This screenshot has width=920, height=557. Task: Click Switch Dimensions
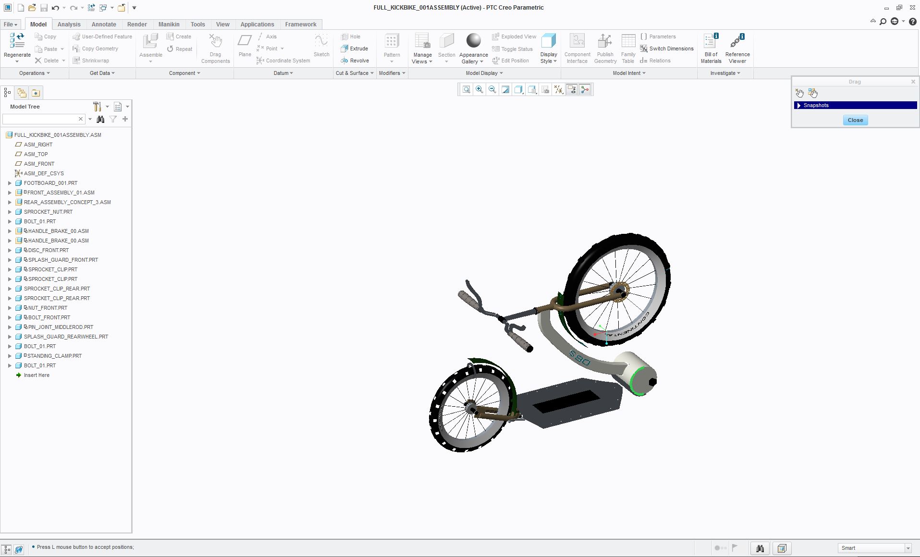tap(667, 48)
